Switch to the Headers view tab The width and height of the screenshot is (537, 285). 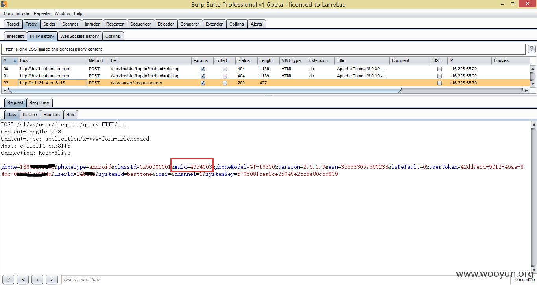[52, 115]
